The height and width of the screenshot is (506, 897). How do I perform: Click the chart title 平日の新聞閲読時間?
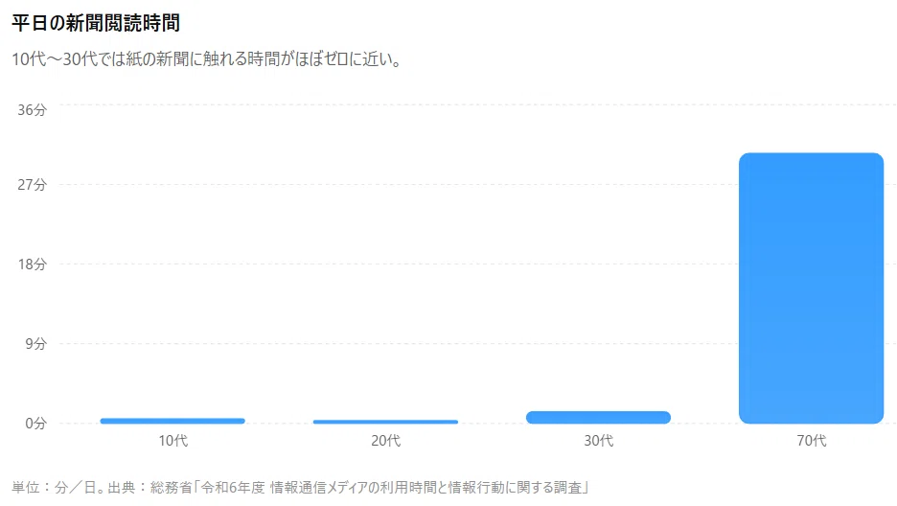96,23
